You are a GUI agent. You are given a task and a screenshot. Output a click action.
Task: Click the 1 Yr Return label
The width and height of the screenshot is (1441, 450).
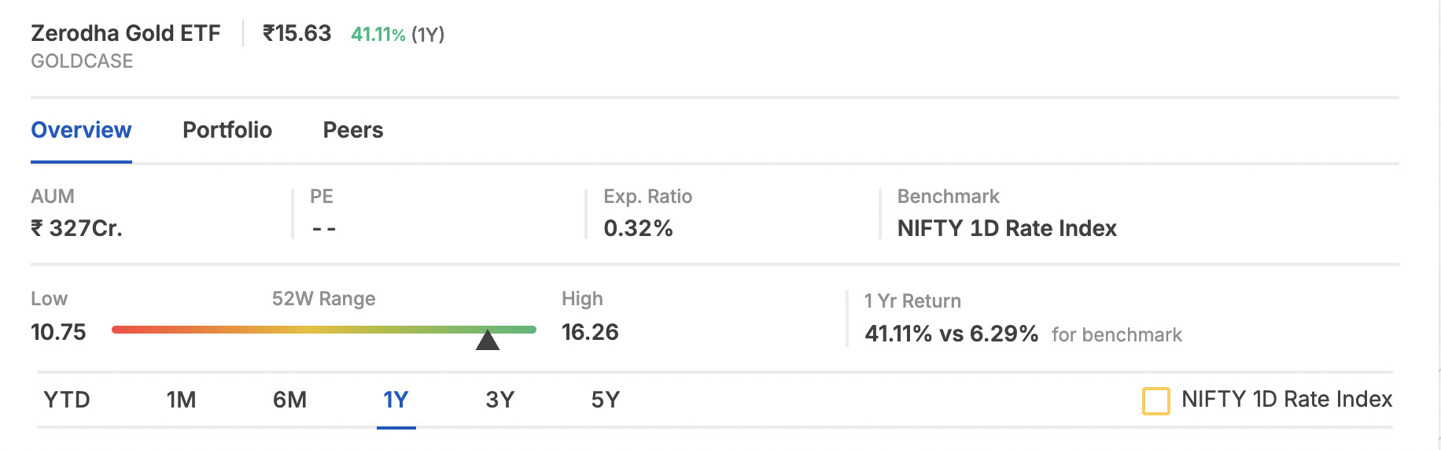912,301
